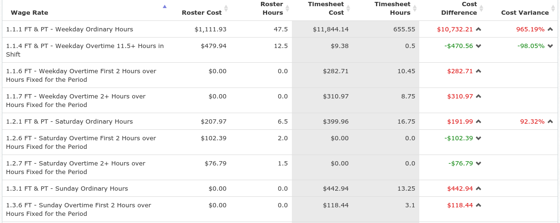The height and width of the screenshot is (223, 560).
Task: Click the Cost Difference header text
Action: [459, 8]
